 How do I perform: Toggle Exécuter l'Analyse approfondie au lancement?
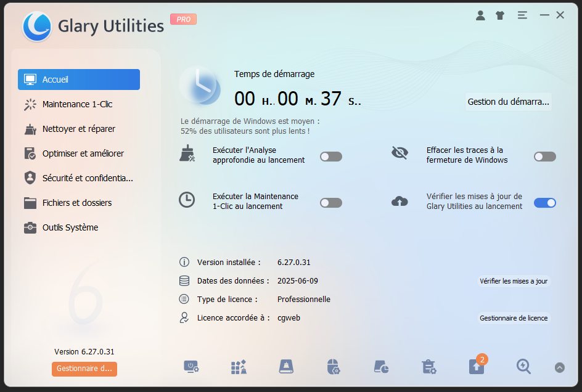coord(331,157)
